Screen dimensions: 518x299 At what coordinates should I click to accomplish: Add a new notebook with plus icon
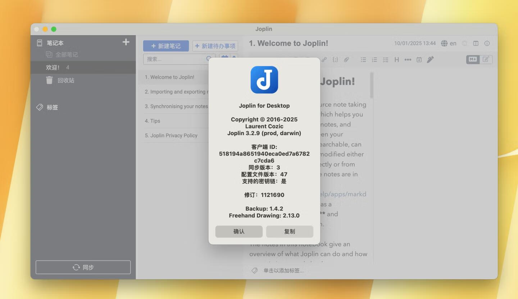[x=126, y=42]
